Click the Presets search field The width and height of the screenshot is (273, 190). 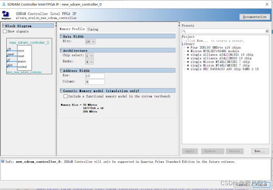226,31
